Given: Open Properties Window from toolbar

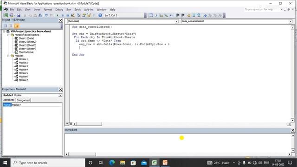Looking at the screenshot, I should point(84,15).
